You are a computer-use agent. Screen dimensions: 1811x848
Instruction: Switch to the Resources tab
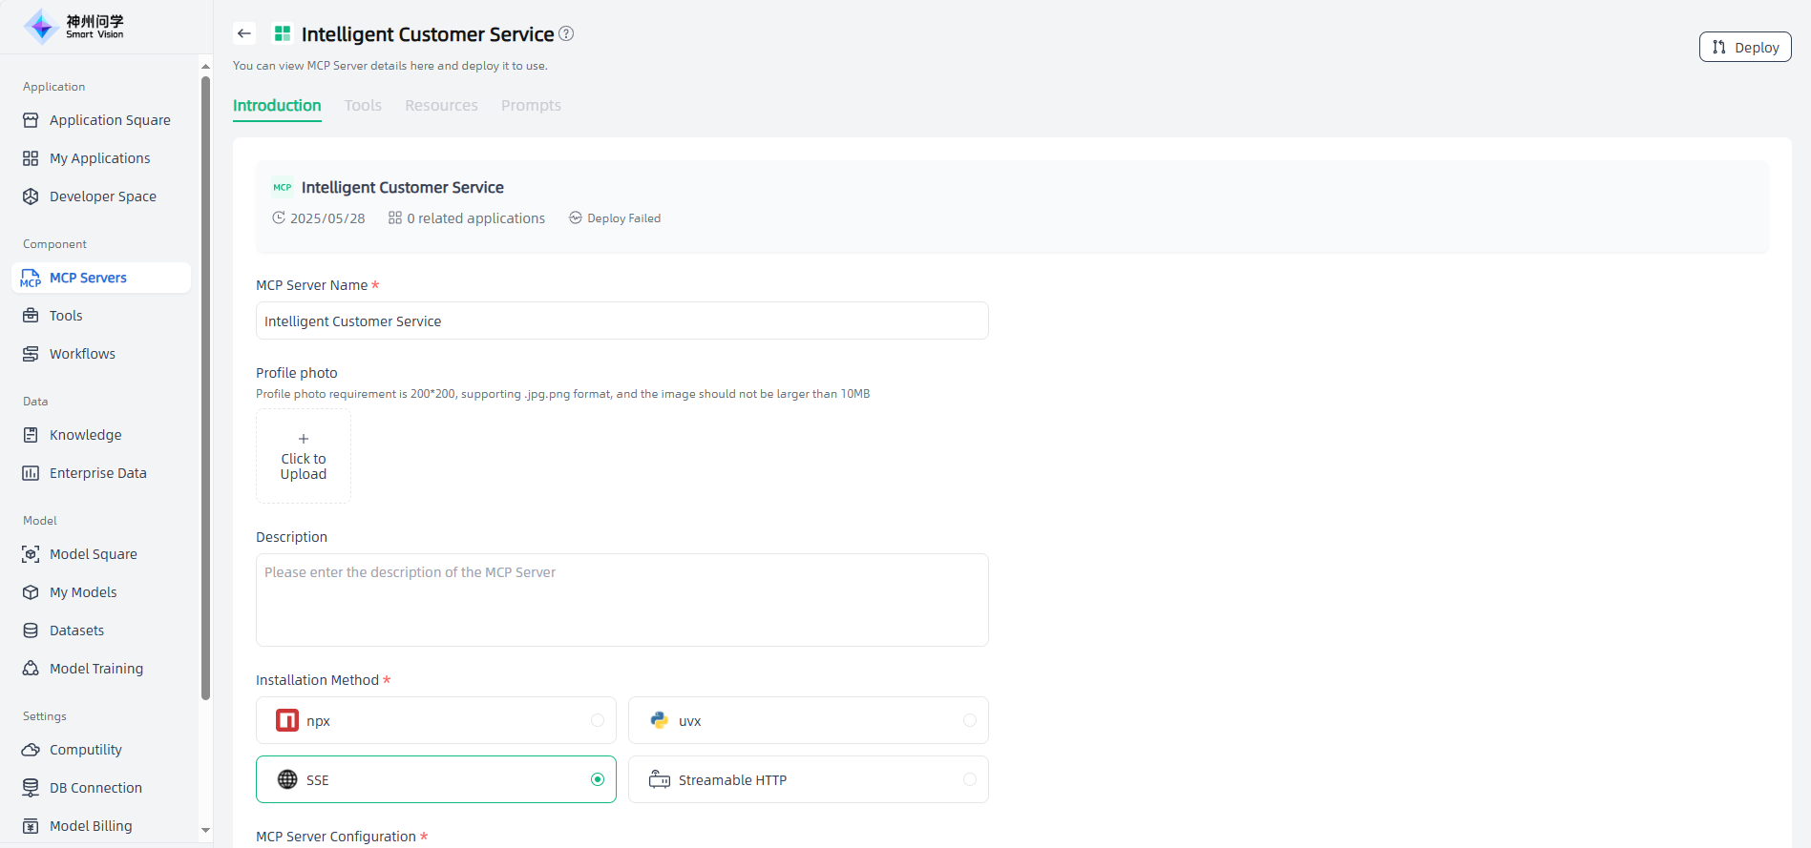tap(441, 105)
